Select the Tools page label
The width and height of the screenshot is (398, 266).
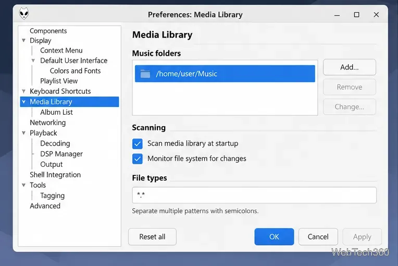[x=38, y=185]
